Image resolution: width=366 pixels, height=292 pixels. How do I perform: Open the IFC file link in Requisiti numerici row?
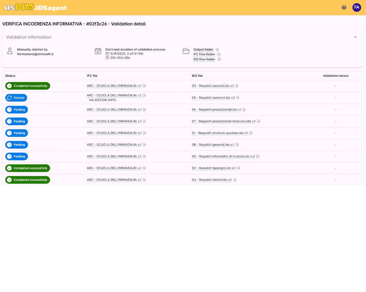(114, 96)
